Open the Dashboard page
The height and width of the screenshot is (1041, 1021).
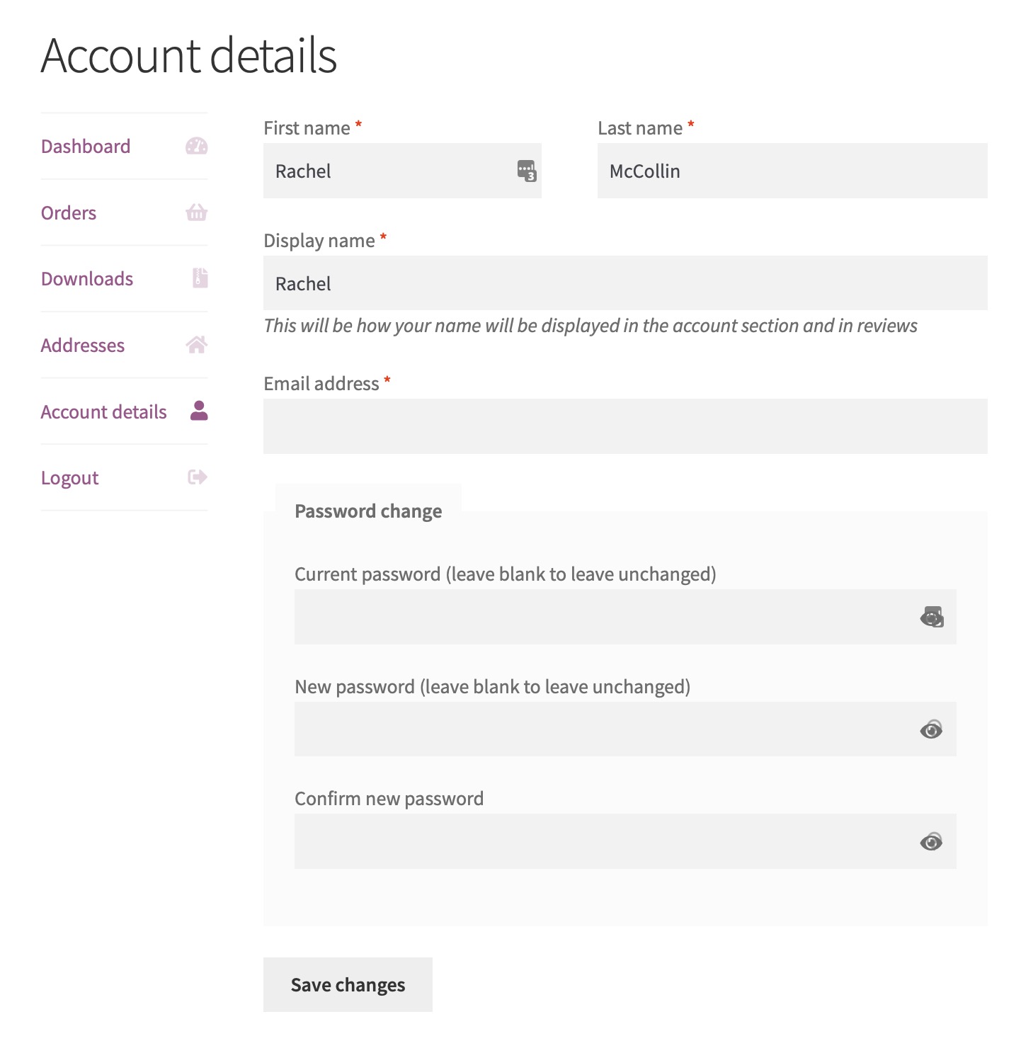[86, 147]
